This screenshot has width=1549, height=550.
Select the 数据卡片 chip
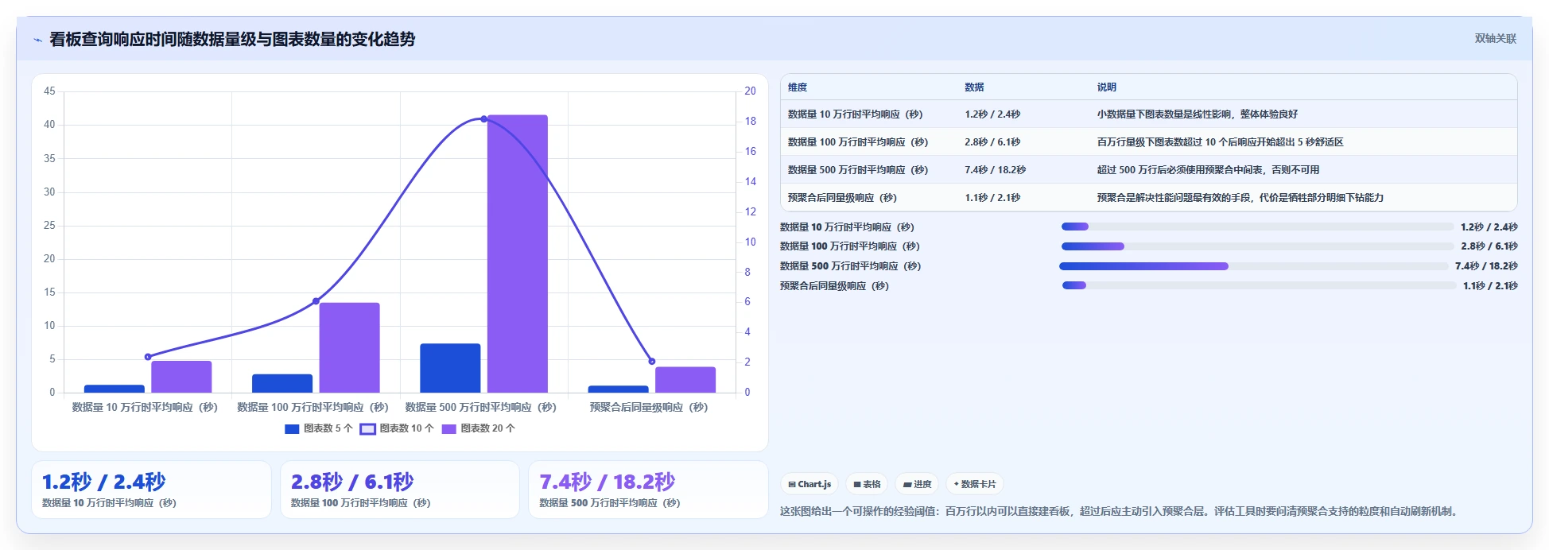pos(975,484)
